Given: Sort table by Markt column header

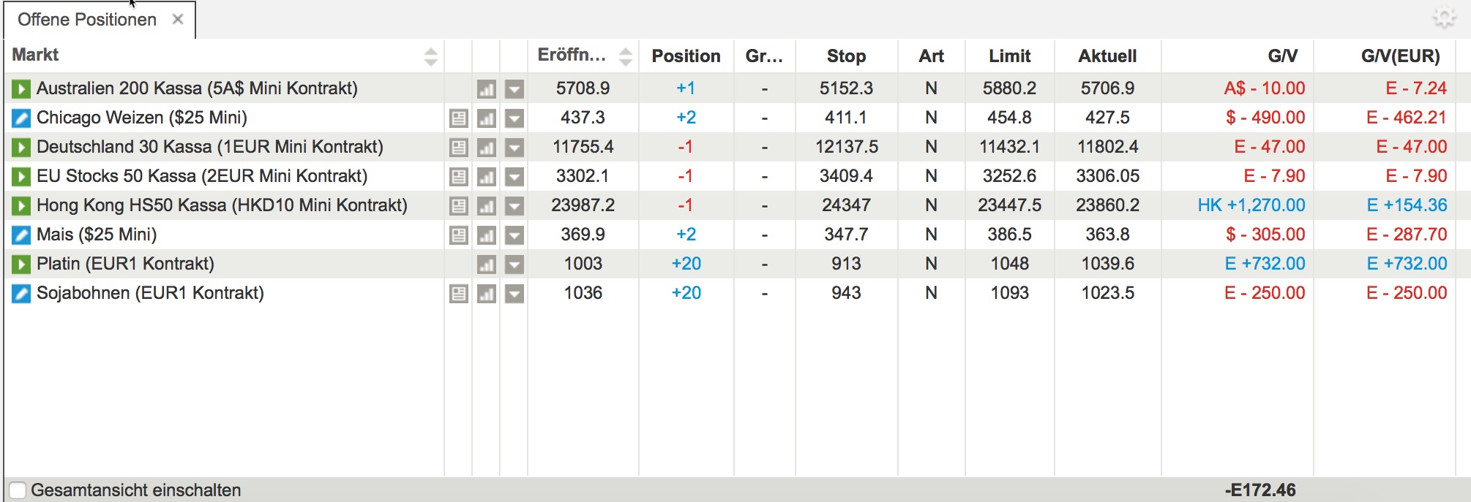Looking at the screenshot, I should click(x=36, y=56).
